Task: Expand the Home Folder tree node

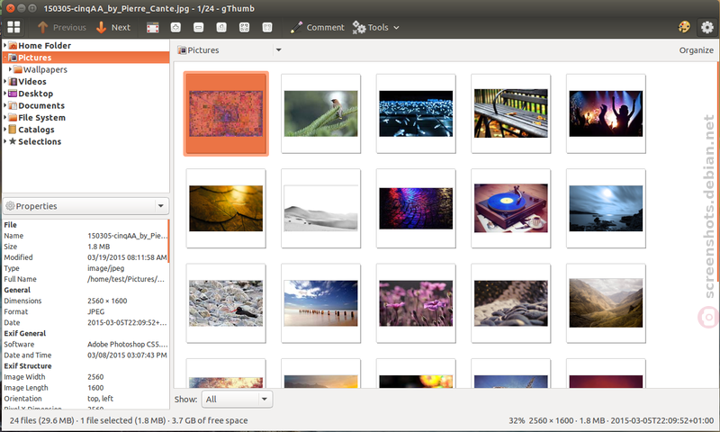Action: point(5,45)
